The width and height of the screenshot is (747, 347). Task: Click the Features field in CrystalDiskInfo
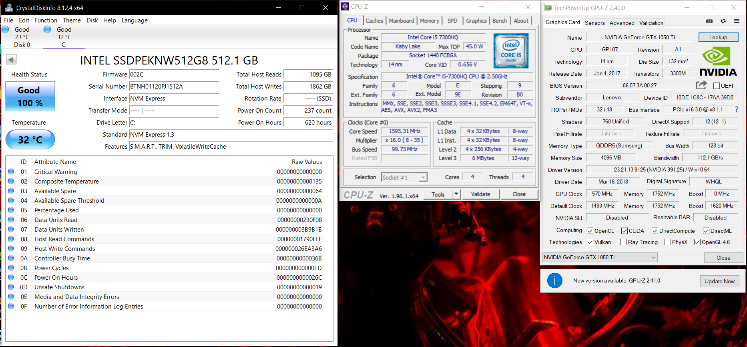tap(231, 147)
